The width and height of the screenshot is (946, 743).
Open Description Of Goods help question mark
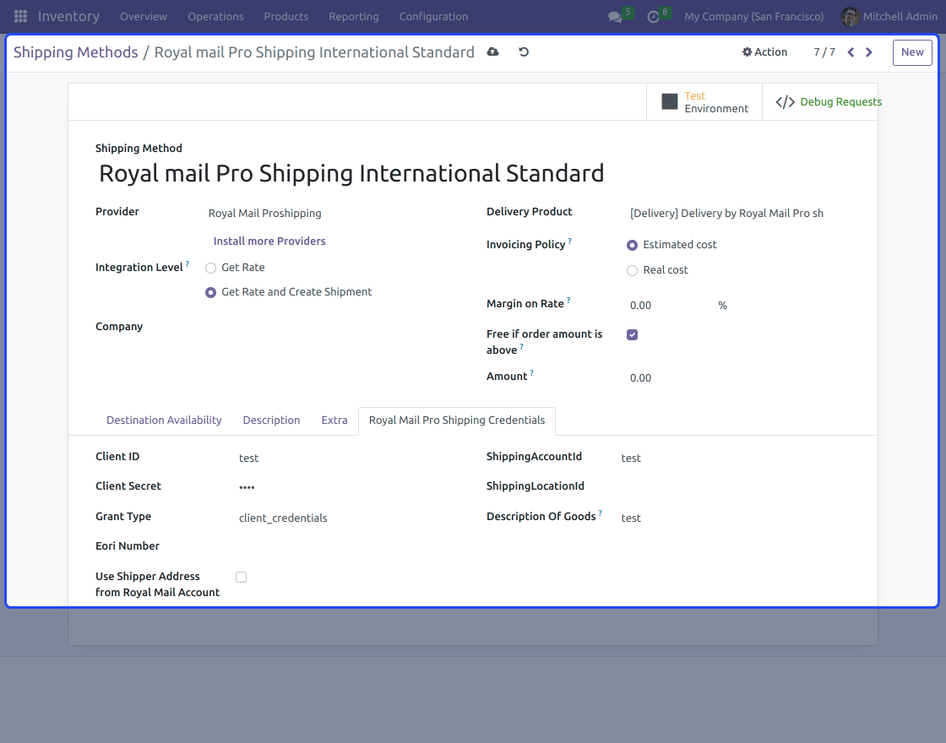pos(601,513)
